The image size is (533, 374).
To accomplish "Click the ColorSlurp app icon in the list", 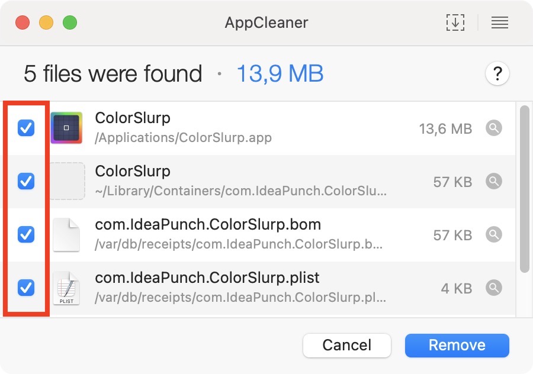I will (x=66, y=128).
